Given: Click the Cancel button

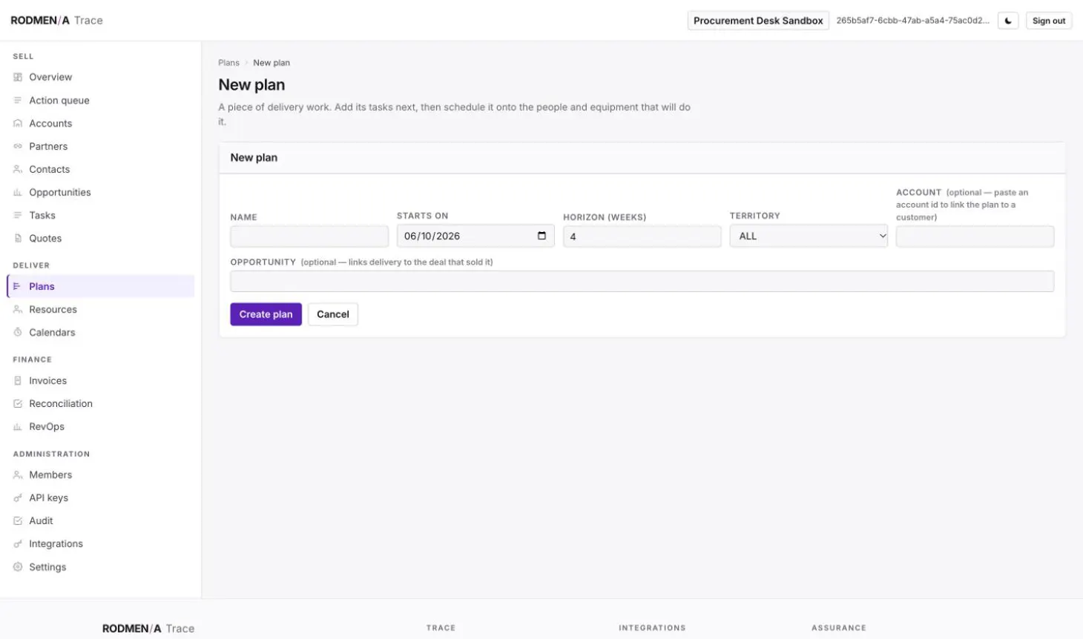Looking at the screenshot, I should coord(333,314).
